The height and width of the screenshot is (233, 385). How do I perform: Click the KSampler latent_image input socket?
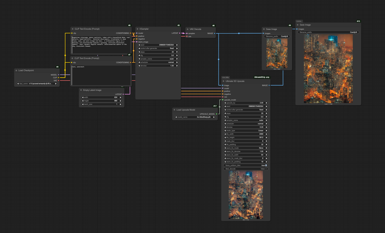pos(137,42)
